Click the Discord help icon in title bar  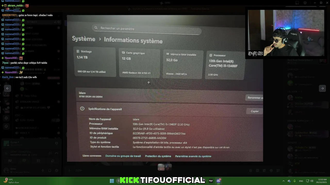tap(305, 3)
